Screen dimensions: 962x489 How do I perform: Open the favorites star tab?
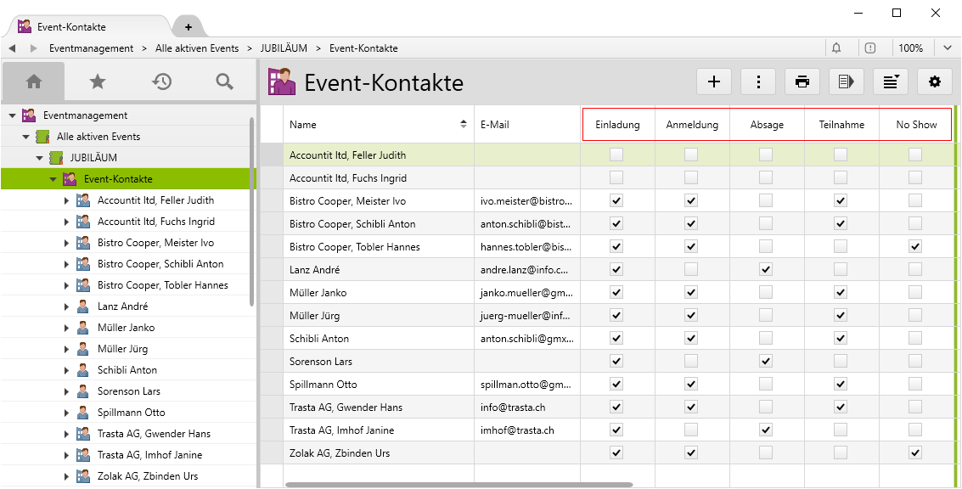point(98,81)
